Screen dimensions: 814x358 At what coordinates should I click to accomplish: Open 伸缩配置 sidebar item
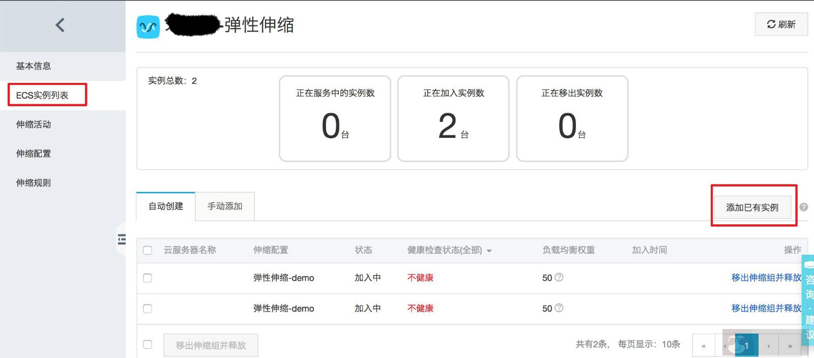point(63,154)
